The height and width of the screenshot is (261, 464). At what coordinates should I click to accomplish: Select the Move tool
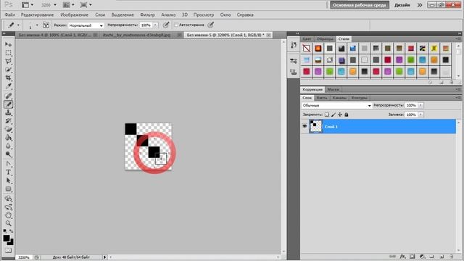[x=8, y=44]
